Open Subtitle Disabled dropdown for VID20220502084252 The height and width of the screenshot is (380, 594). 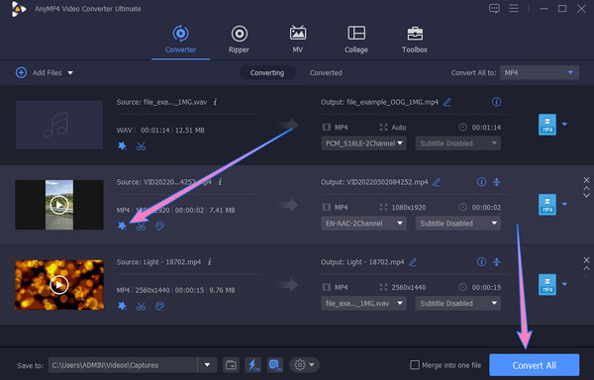coord(458,224)
